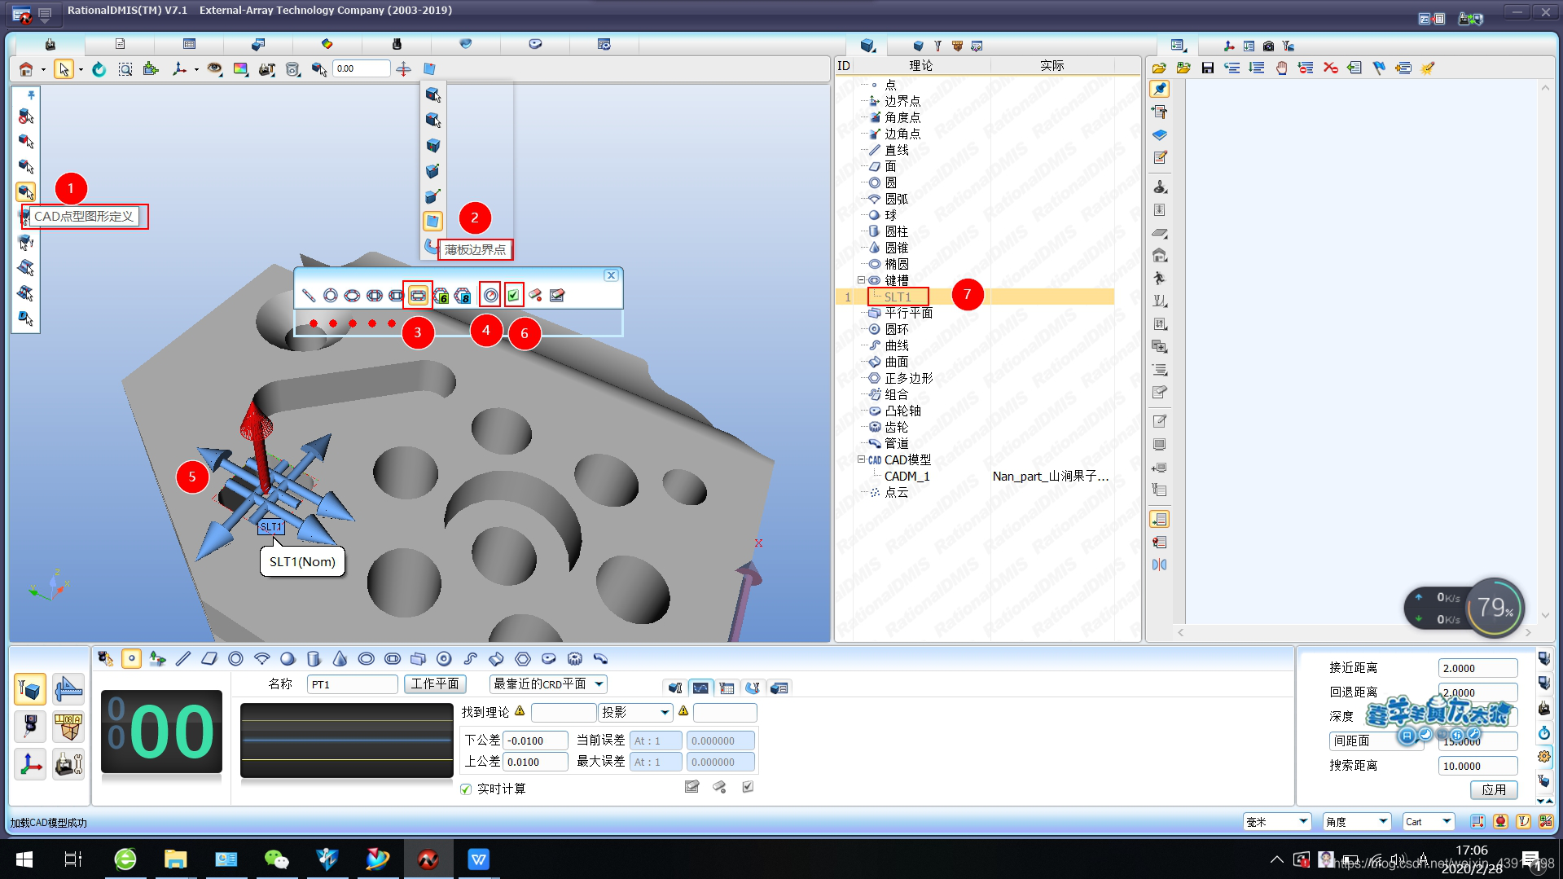Select the arrow pointer selection tool
The width and height of the screenshot is (1563, 879).
pos(64,69)
